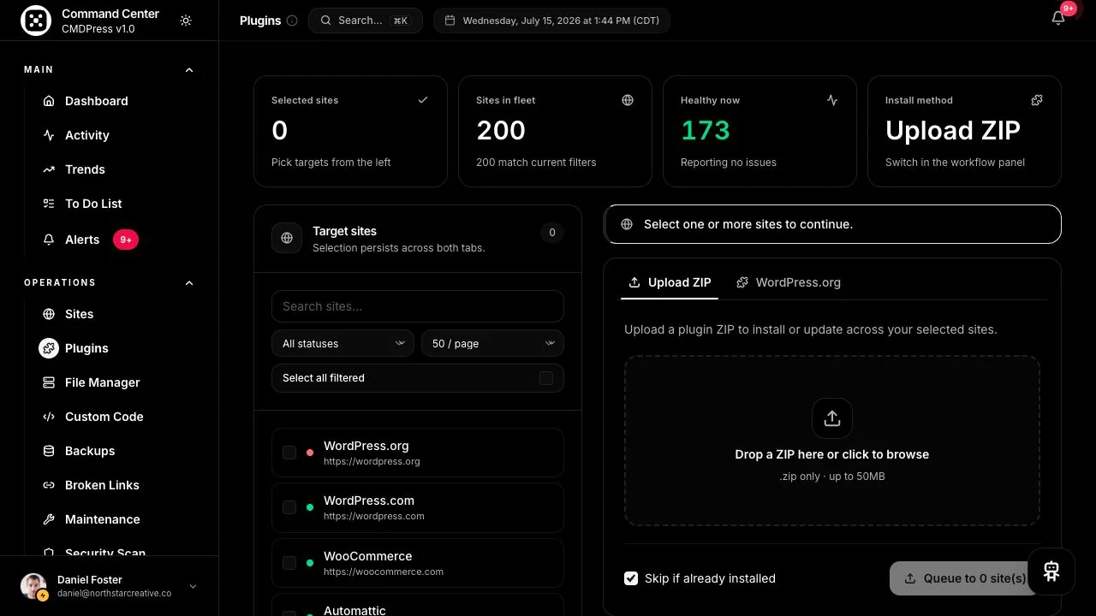Click the Sites globe icon in sidebar
1096x616 pixels.
(49, 314)
